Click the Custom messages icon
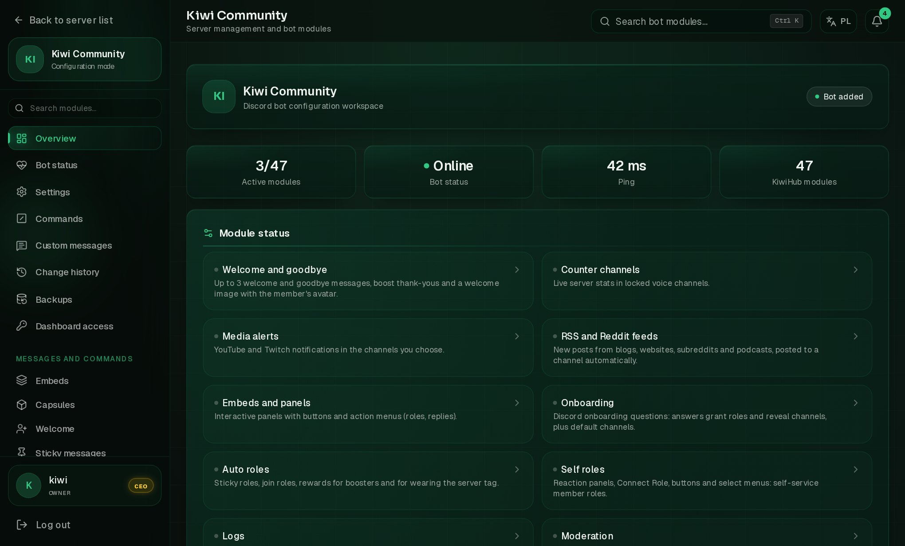 [x=21, y=245]
